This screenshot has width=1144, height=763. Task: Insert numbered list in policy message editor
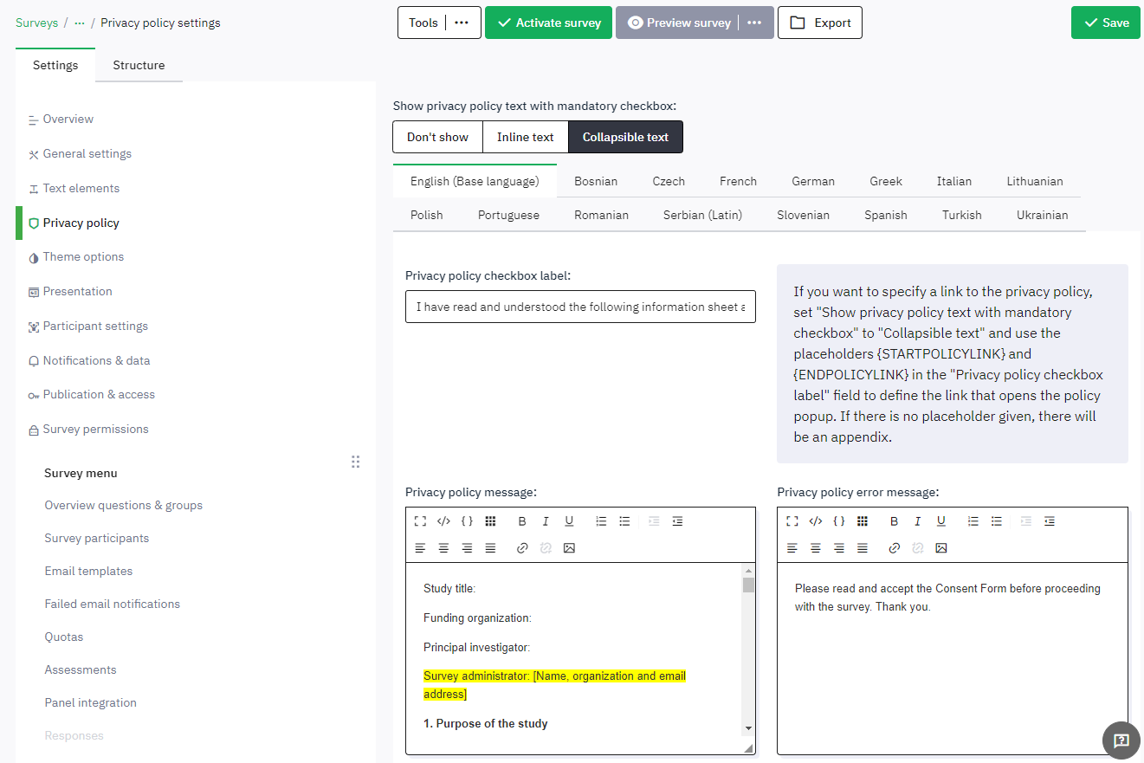(601, 521)
